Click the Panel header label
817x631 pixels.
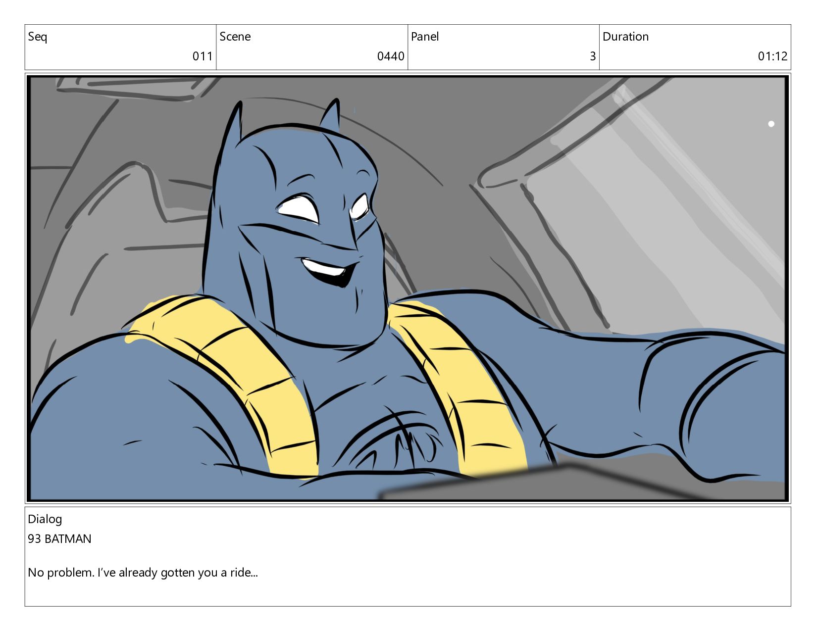(x=425, y=37)
